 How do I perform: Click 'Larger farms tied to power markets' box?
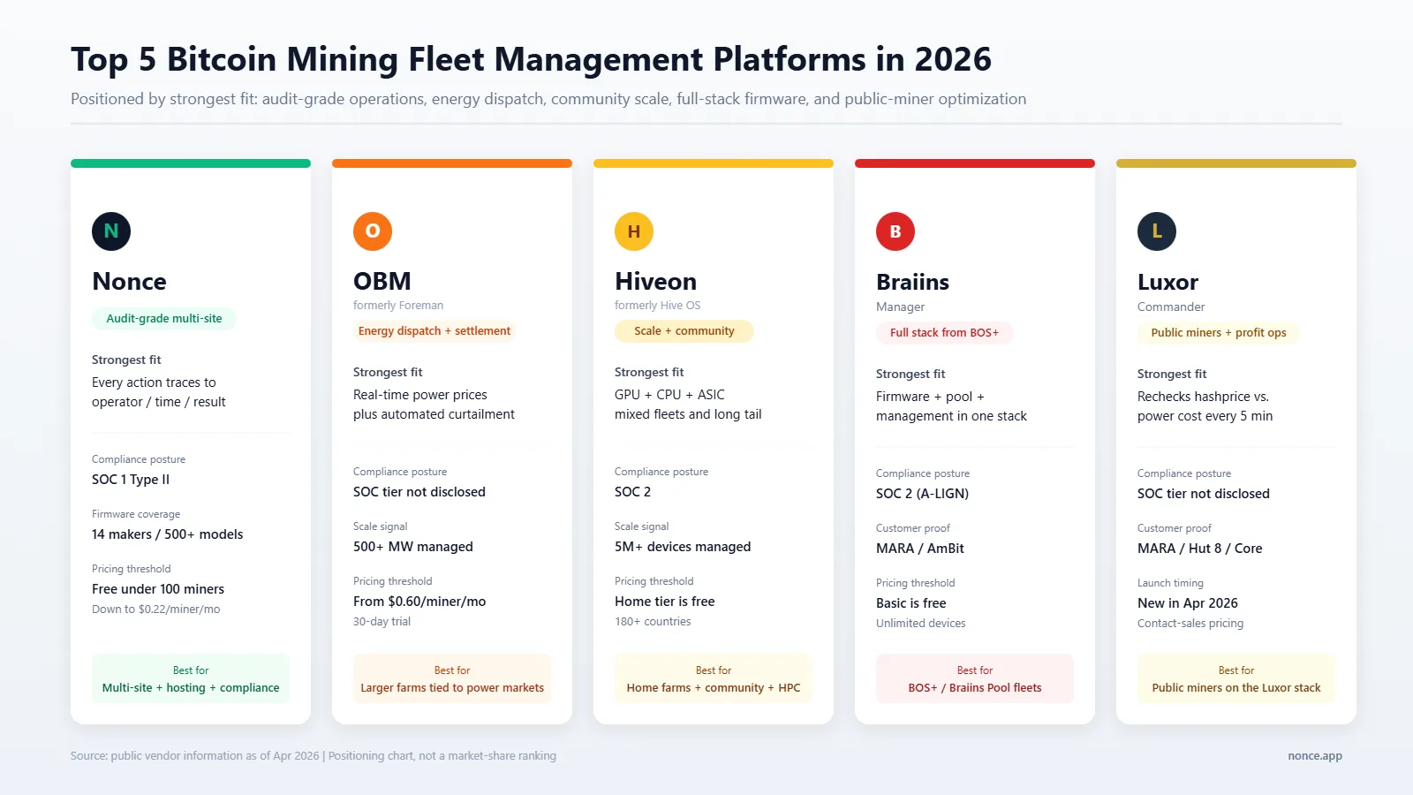pyautogui.click(x=452, y=678)
